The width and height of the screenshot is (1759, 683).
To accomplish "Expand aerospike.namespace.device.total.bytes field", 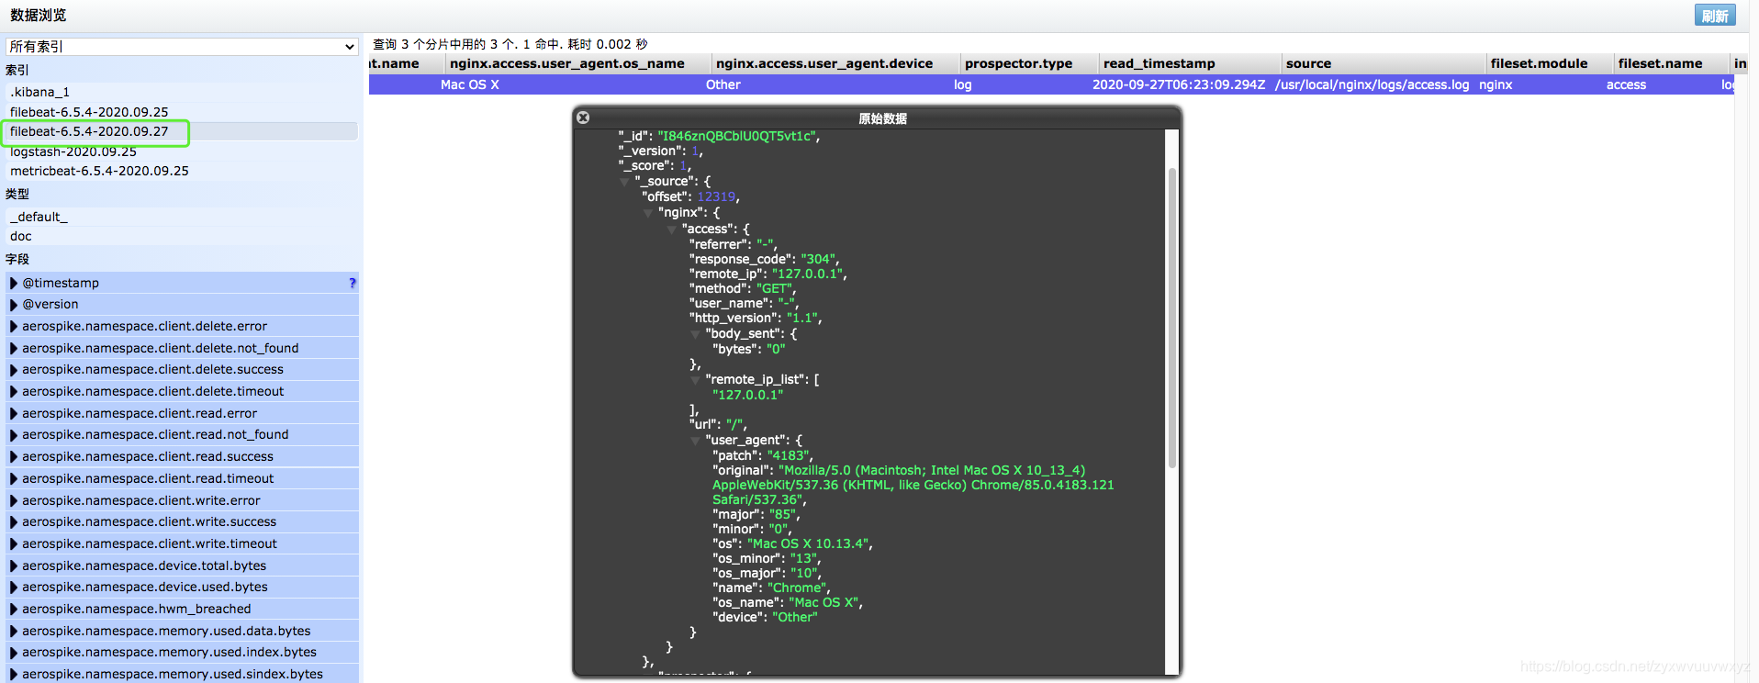I will (x=14, y=565).
